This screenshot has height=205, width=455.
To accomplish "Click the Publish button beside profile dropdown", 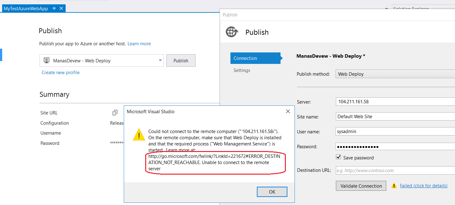I will (x=181, y=60).
